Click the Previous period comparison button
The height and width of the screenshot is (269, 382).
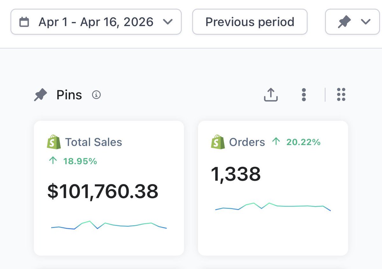coord(250,22)
